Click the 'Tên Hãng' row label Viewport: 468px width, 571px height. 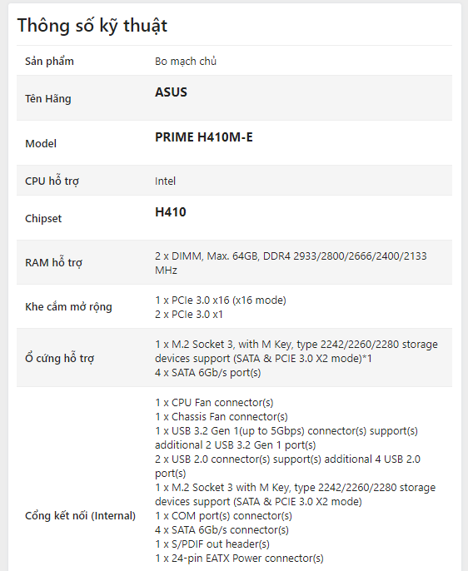tap(48, 99)
